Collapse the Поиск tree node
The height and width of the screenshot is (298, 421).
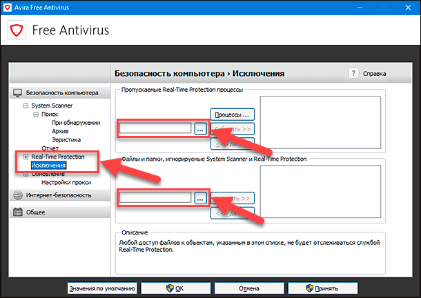36,115
